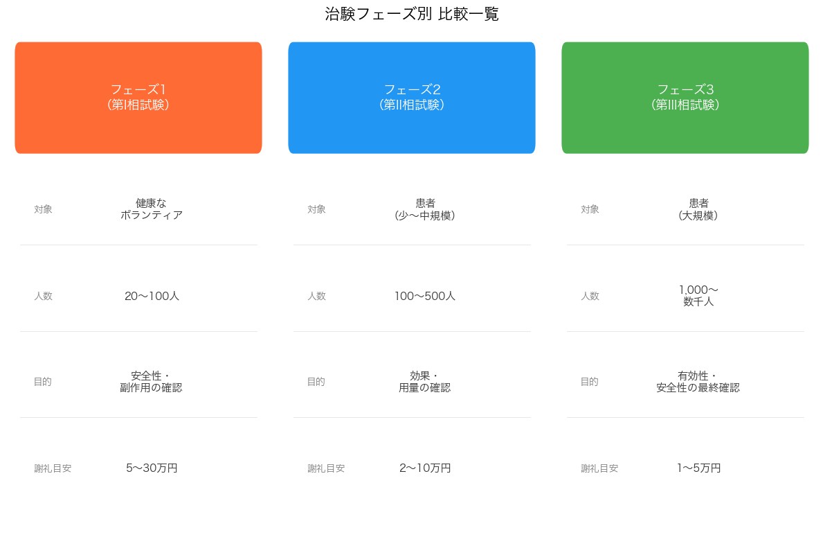
Task: Click the 目的 label in Phase 1 column
Action: 43,382
